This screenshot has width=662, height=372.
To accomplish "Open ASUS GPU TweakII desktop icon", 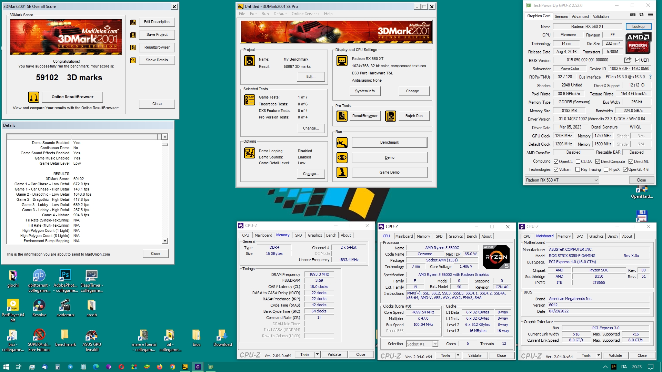I will [x=92, y=341].
